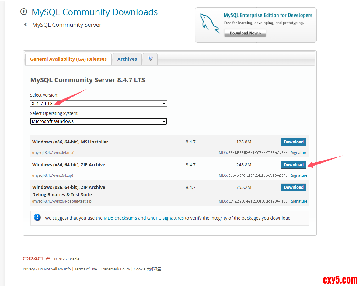Click the 8.4.7 version in the 755.2M row
This screenshot has height=286, width=359.
click(190, 187)
